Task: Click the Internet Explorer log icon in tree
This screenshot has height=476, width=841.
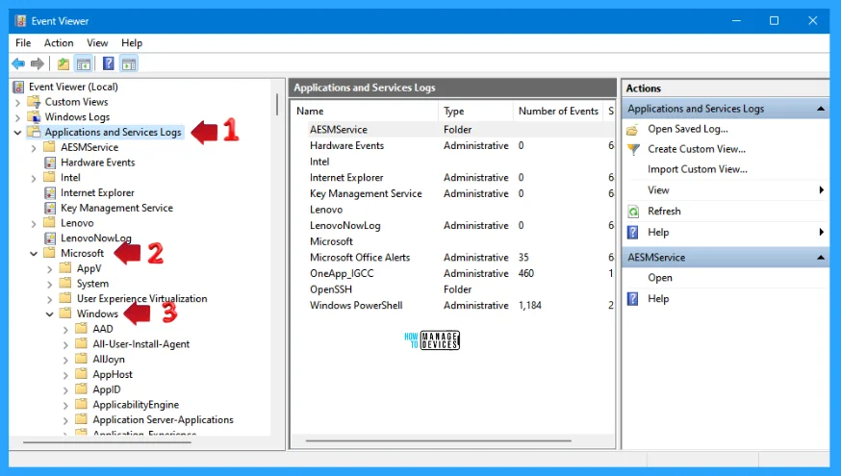Action: click(50, 192)
